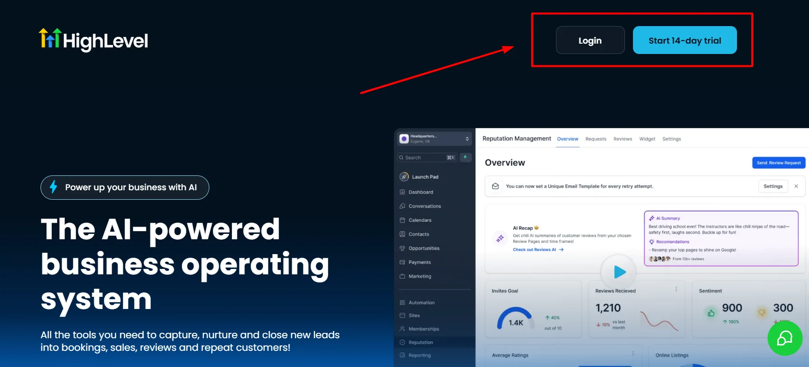The image size is (809, 367).
Task: Click the sidebar Search field
Action: pos(427,157)
